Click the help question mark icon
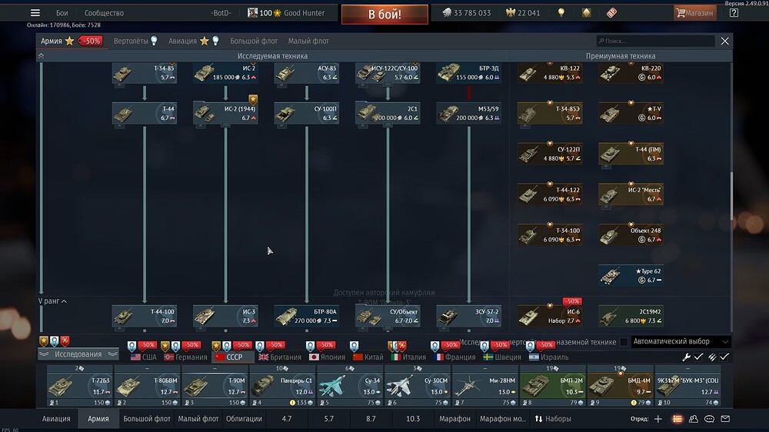Image resolution: width=769 pixels, height=432 pixels. coord(734,13)
